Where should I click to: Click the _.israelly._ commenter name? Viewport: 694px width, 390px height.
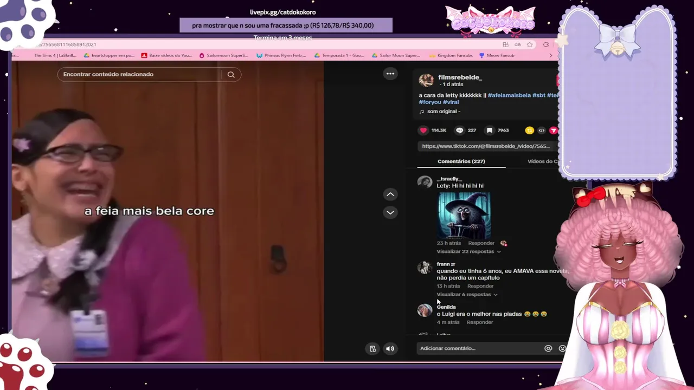click(x=449, y=179)
